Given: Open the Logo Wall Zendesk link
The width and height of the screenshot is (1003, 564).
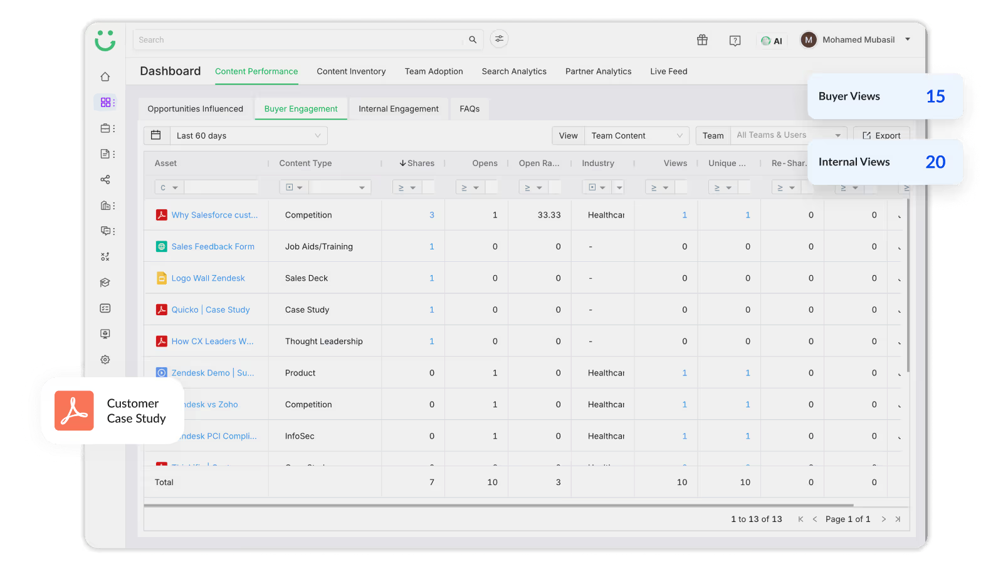Looking at the screenshot, I should 208,278.
